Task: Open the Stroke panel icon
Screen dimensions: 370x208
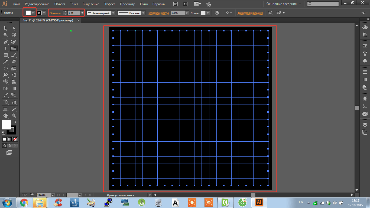Action: pyautogui.click(x=365, y=72)
